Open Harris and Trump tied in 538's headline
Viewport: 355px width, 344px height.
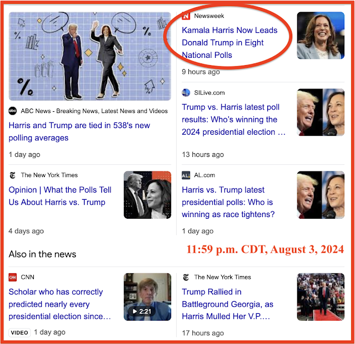(79, 131)
